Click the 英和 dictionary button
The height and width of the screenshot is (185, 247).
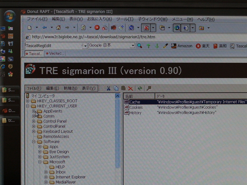click(220, 46)
